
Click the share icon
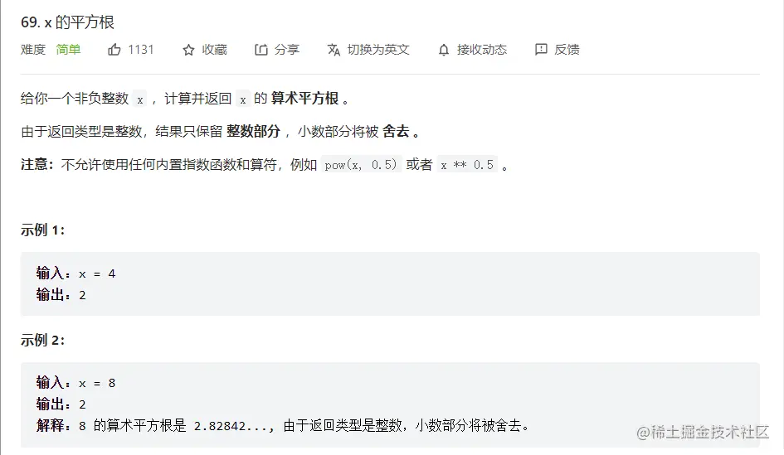coord(261,50)
